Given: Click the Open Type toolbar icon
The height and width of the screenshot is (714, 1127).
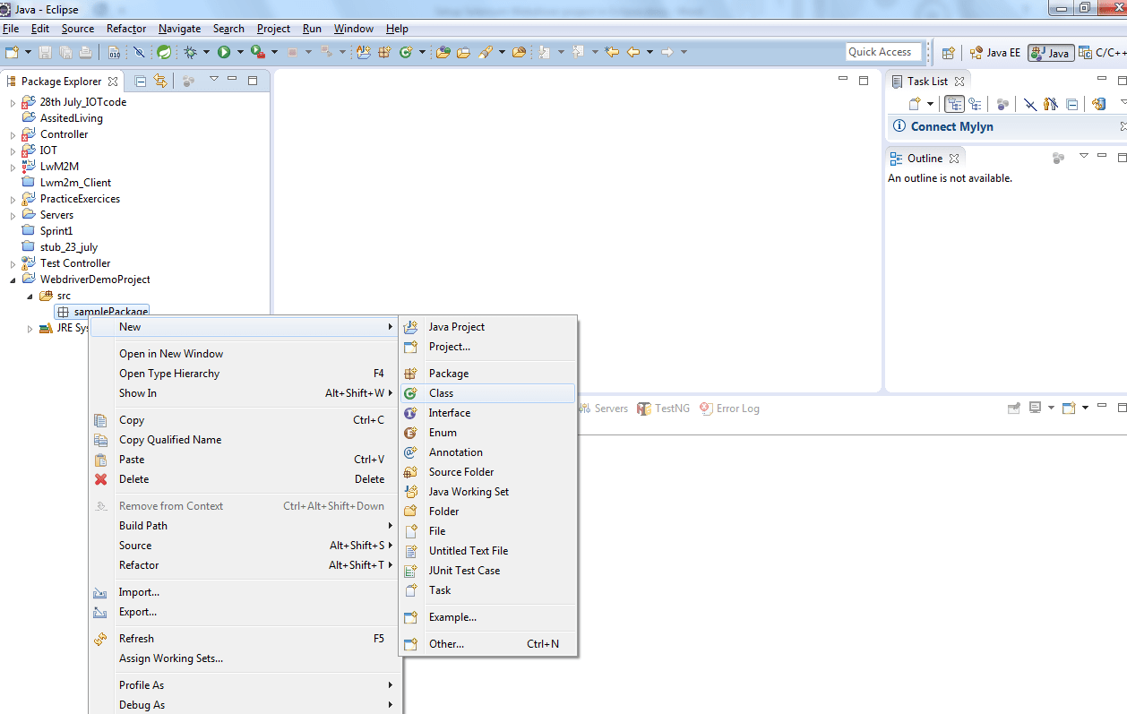Looking at the screenshot, I should [443, 53].
